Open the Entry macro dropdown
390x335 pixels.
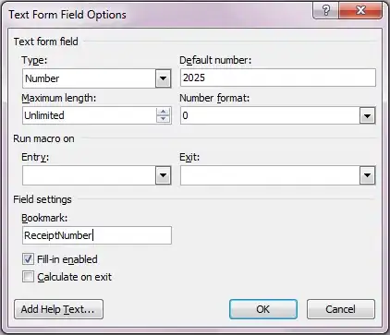click(x=163, y=175)
